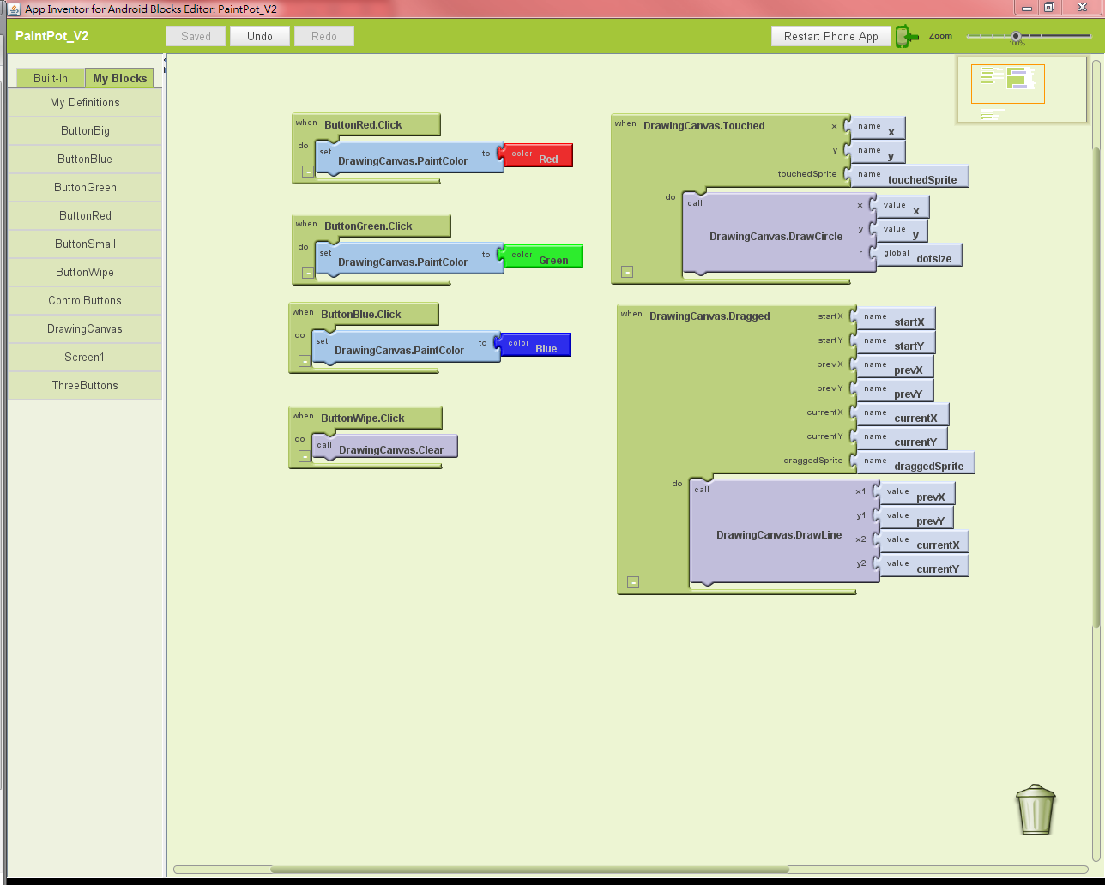Click the workspace overview minimap

pos(1022,90)
